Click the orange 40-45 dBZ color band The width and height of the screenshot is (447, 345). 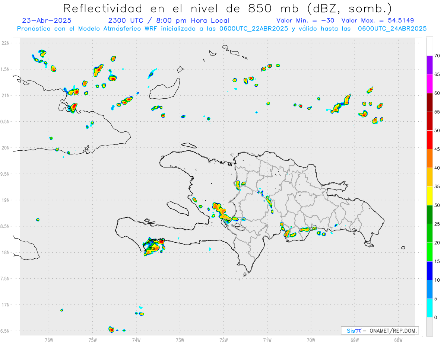coord(430,159)
